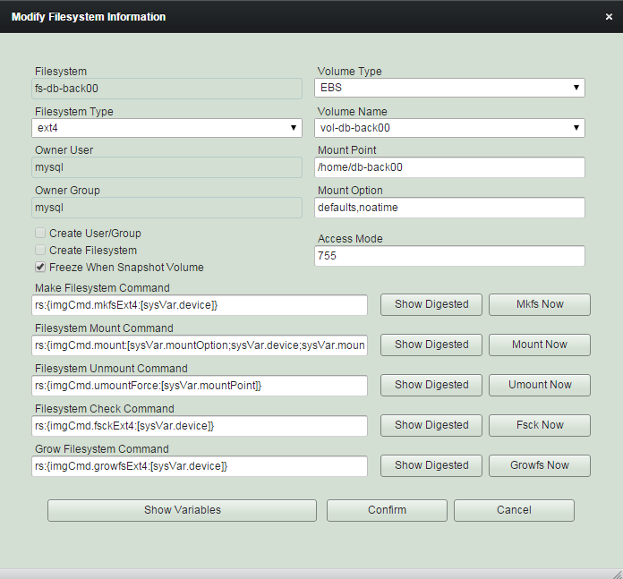Screen dimensions: 623x579
Task: Show digested Make Filesystem command
Action: click(x=431, y=304)
